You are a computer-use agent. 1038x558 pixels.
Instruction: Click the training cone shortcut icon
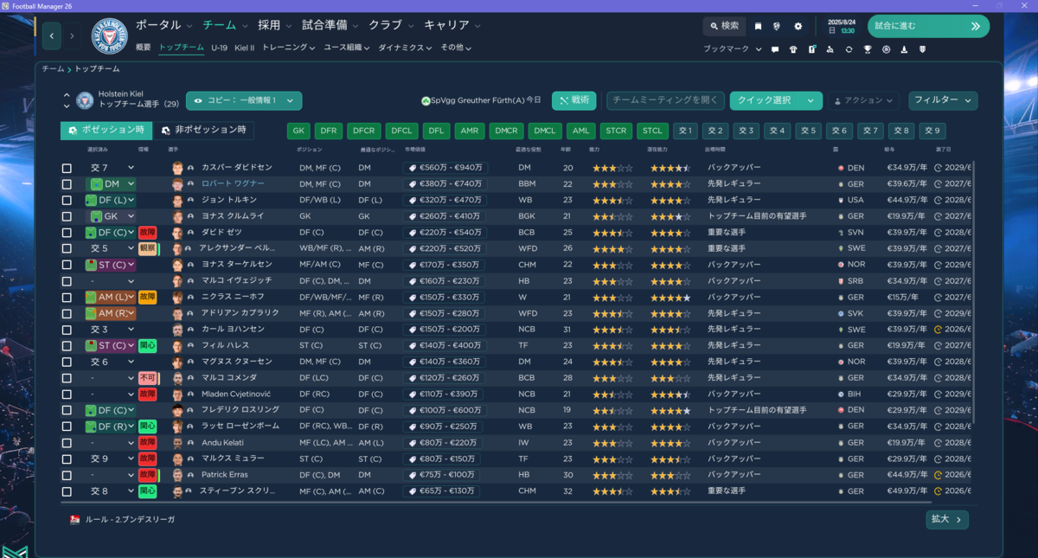(x=904, y=49)
